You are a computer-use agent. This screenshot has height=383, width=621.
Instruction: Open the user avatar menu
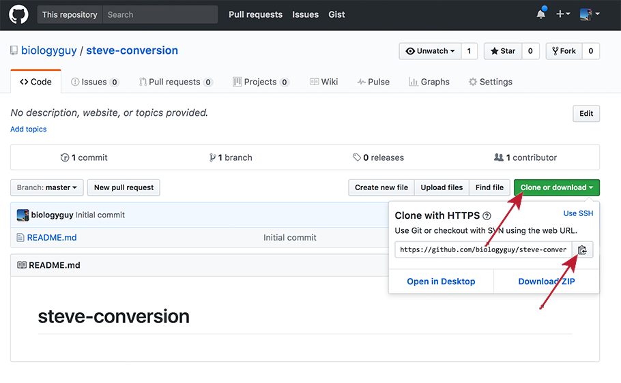590,14
